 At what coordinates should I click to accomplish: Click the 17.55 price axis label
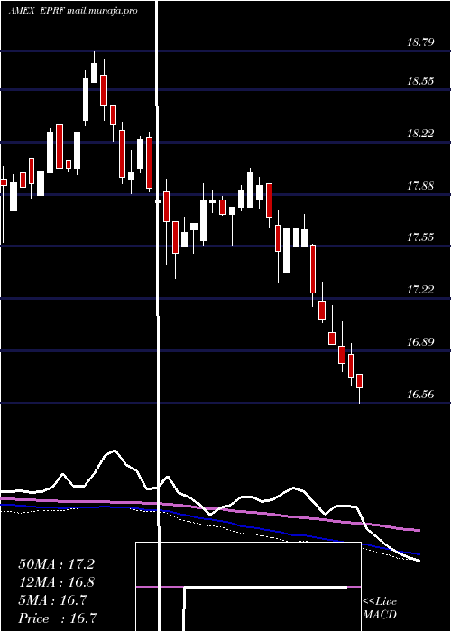point(420,237)
